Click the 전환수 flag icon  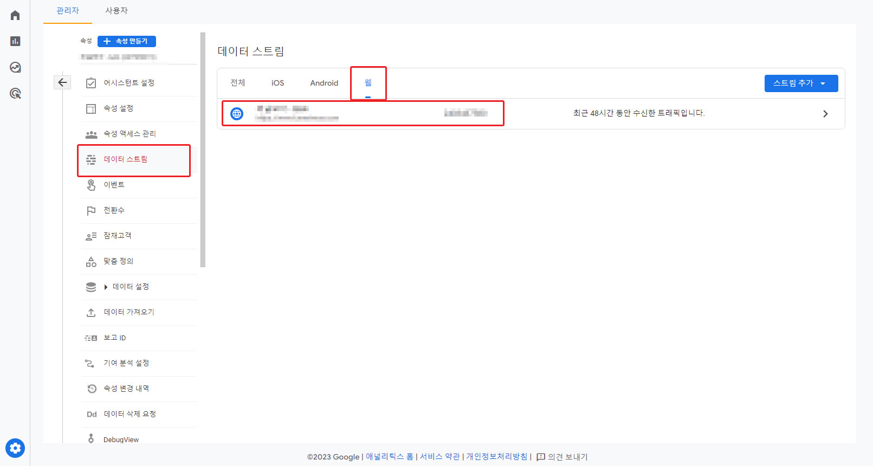point(91,210)
